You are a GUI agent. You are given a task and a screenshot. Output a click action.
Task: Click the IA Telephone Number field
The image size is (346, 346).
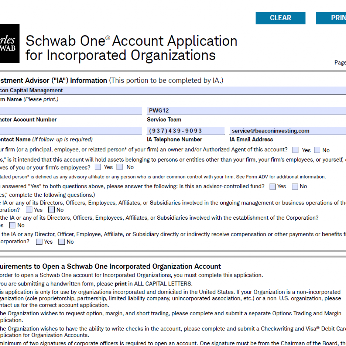pos(186,131)
